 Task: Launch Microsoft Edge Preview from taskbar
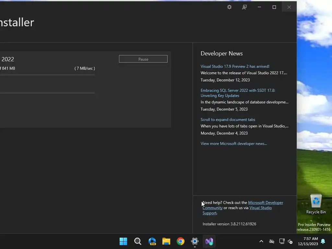tap(152, 241)
